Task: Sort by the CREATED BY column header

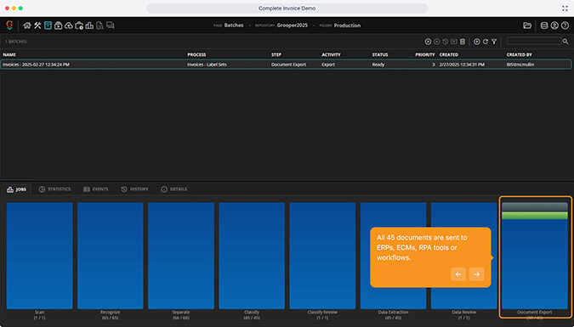Action: tap(519, 54)
